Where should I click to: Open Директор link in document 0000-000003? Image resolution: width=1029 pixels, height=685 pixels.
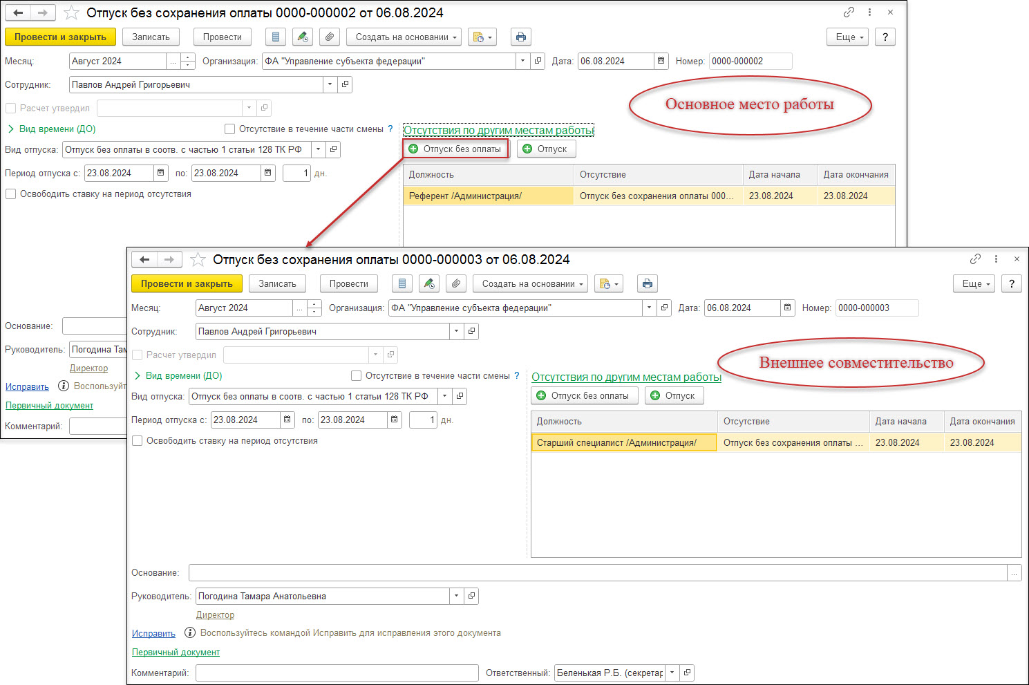(x=215, y=615)
